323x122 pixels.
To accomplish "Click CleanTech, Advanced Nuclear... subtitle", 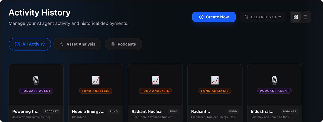I will click(x=153, y=117).
